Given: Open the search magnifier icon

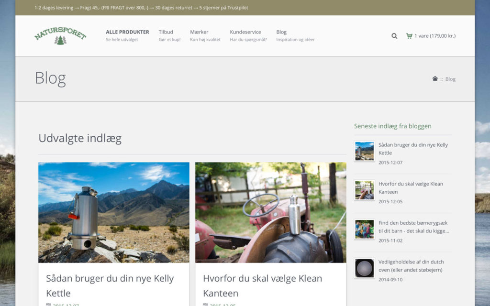Looking at the screenshot, I should [x=394, y=36].
